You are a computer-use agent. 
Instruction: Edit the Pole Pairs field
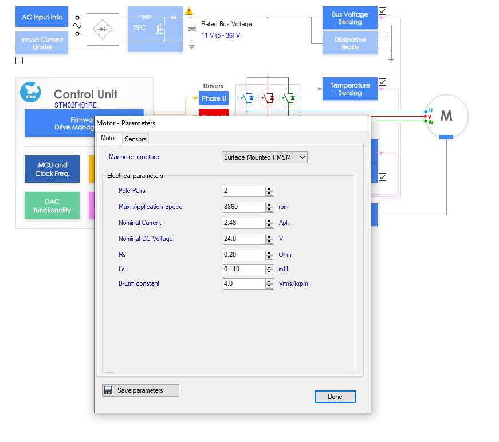coord(244,191)
